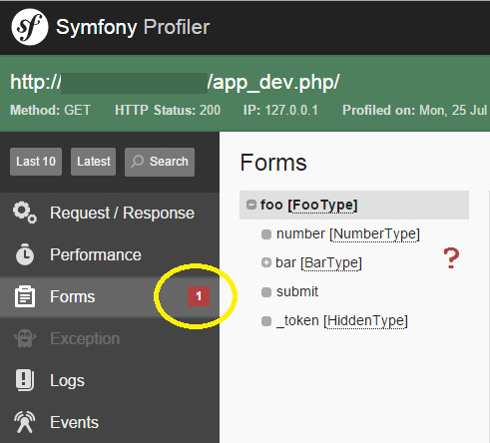Open the Logs panel
Screen dimensions: 490x443
110,380
